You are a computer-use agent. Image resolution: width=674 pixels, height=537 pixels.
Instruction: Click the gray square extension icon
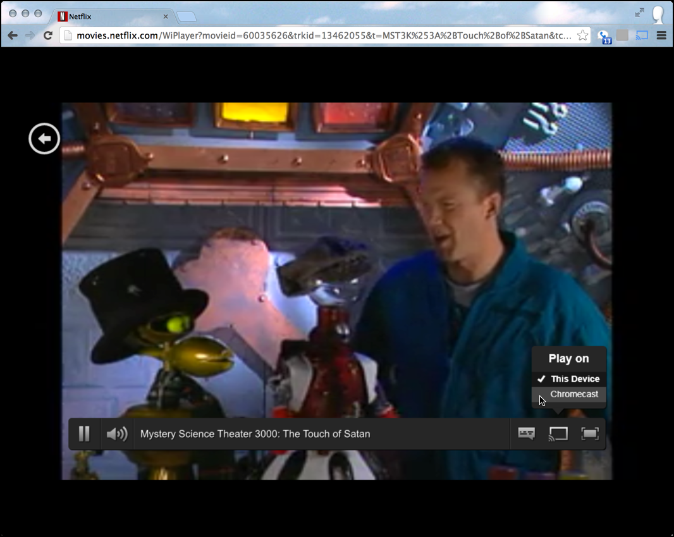tap(622, 35)
